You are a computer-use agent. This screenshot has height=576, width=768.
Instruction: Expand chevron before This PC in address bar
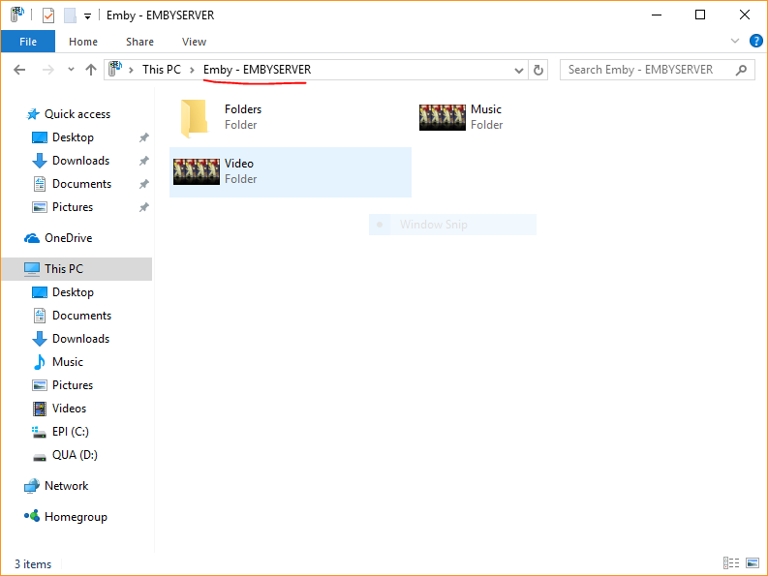[x=131, y=70]
